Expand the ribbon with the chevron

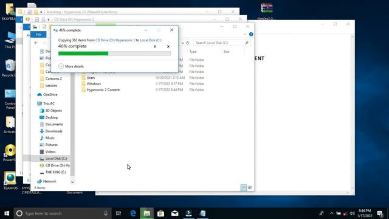pyautogui.click(x=245, y=34)
